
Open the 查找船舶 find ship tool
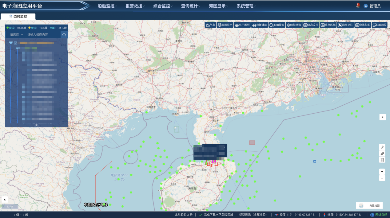point(363,25)
